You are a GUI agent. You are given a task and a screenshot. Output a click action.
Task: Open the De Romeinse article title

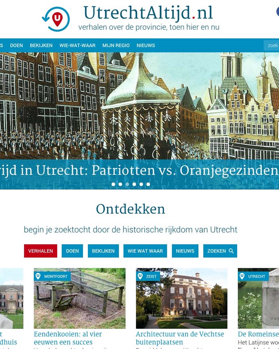258,334
